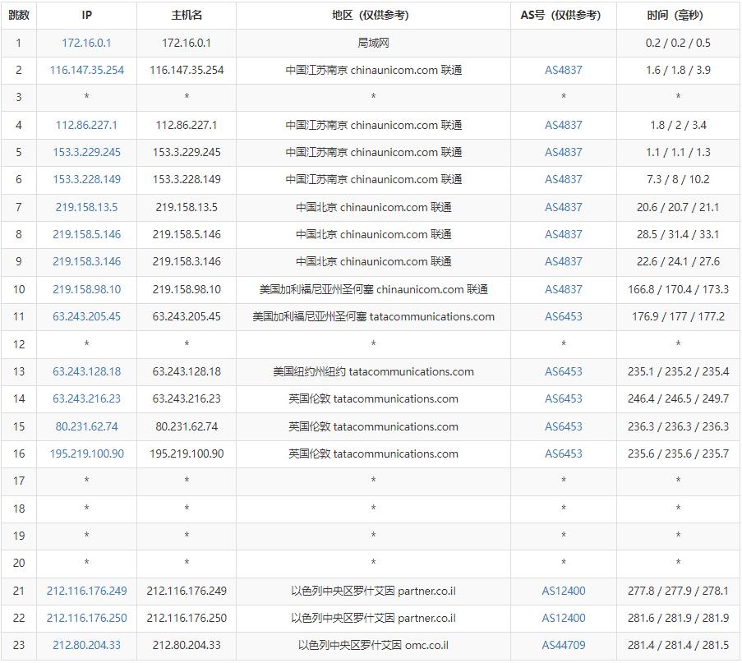Open the AS4837 link in hop 2 row
Image resolution: width=742 pixels, height=663 pixels.
564,70
